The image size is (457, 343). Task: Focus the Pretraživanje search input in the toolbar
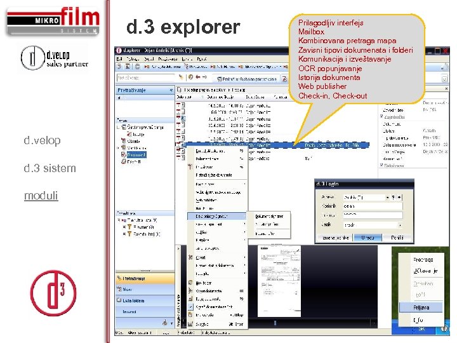[x=145, y=77]
